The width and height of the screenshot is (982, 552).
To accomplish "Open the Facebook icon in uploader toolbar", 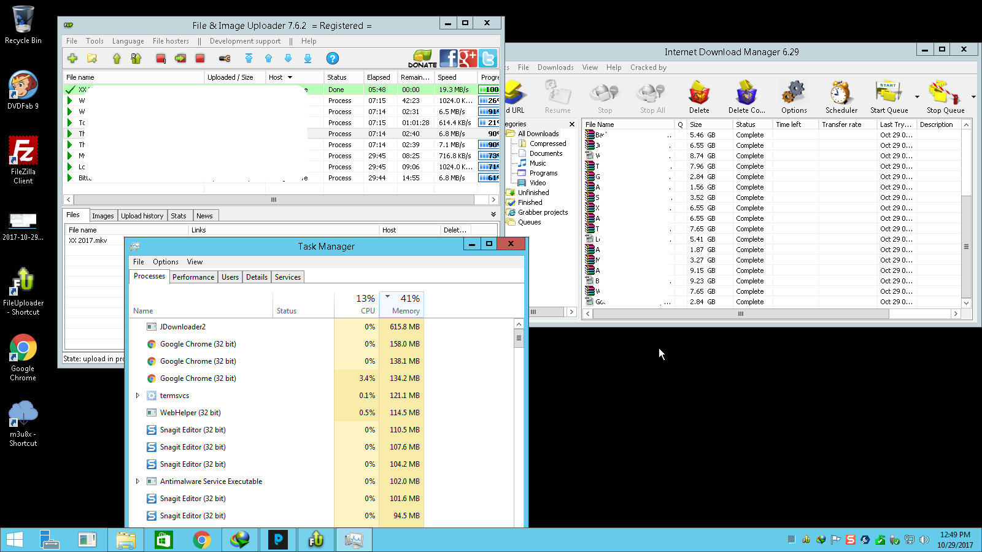I will tap(449, 58).
